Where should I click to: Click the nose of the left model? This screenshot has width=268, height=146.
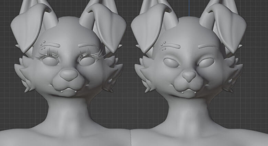pyautogui.click(x=69, y=75)
